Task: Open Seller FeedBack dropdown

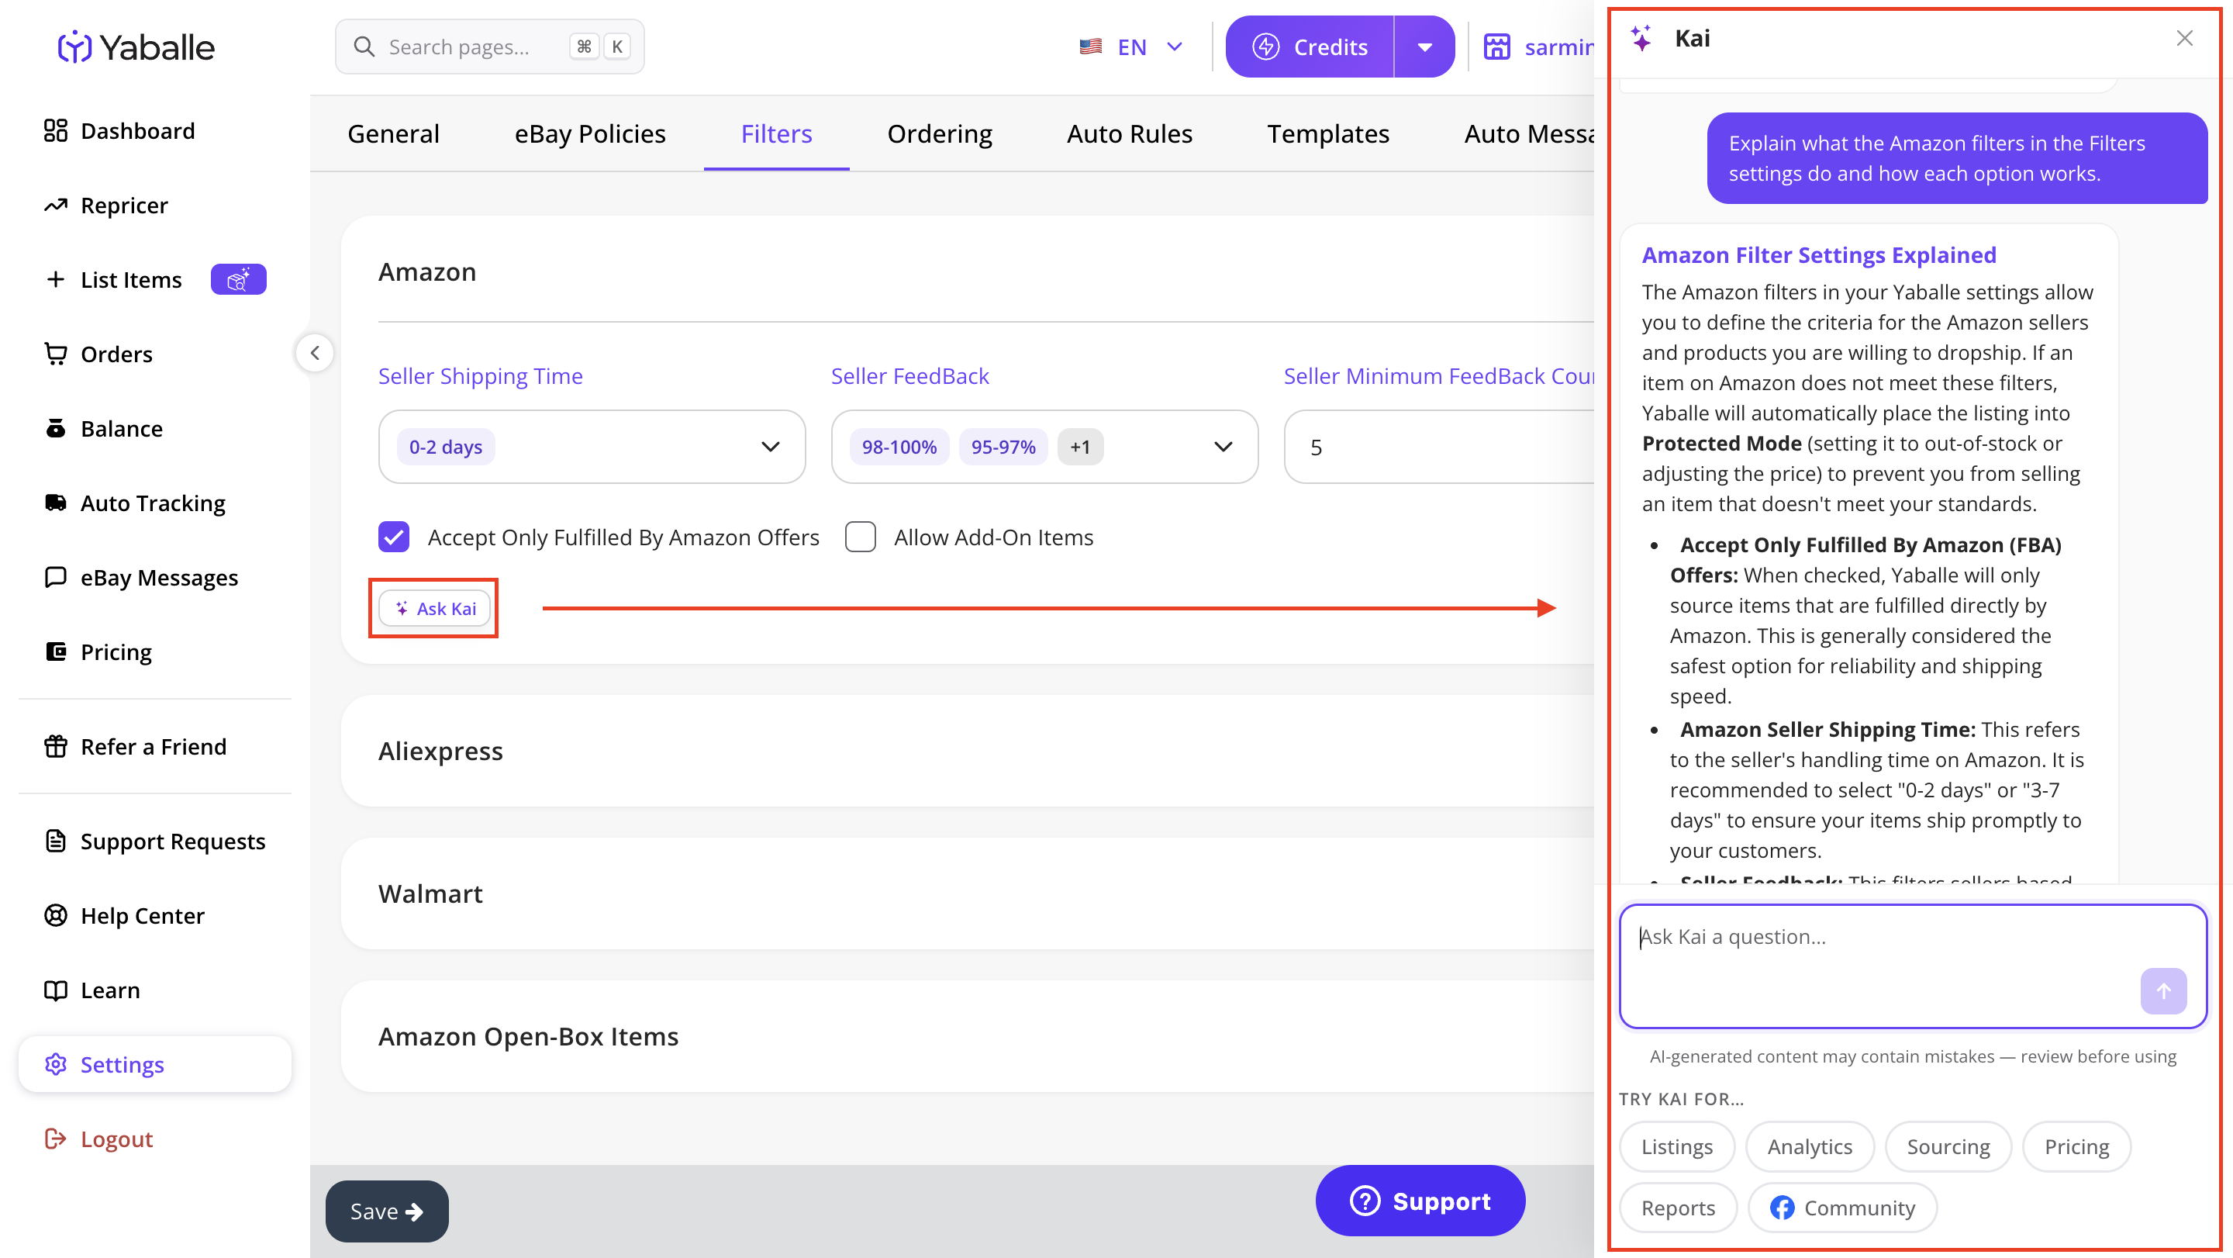Action: (x=1044, y=447)
